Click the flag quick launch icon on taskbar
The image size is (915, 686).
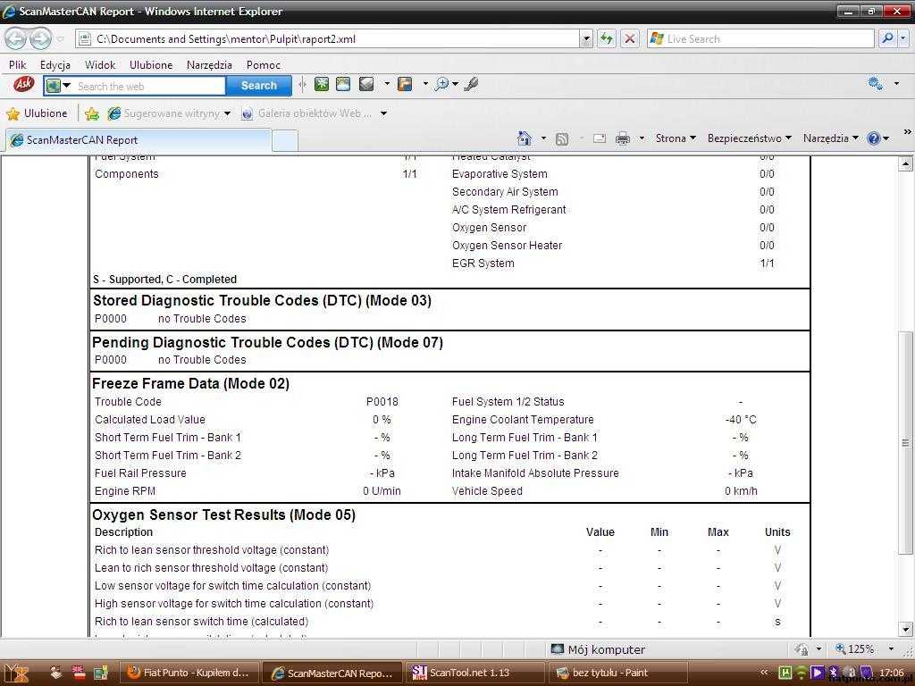78,673
